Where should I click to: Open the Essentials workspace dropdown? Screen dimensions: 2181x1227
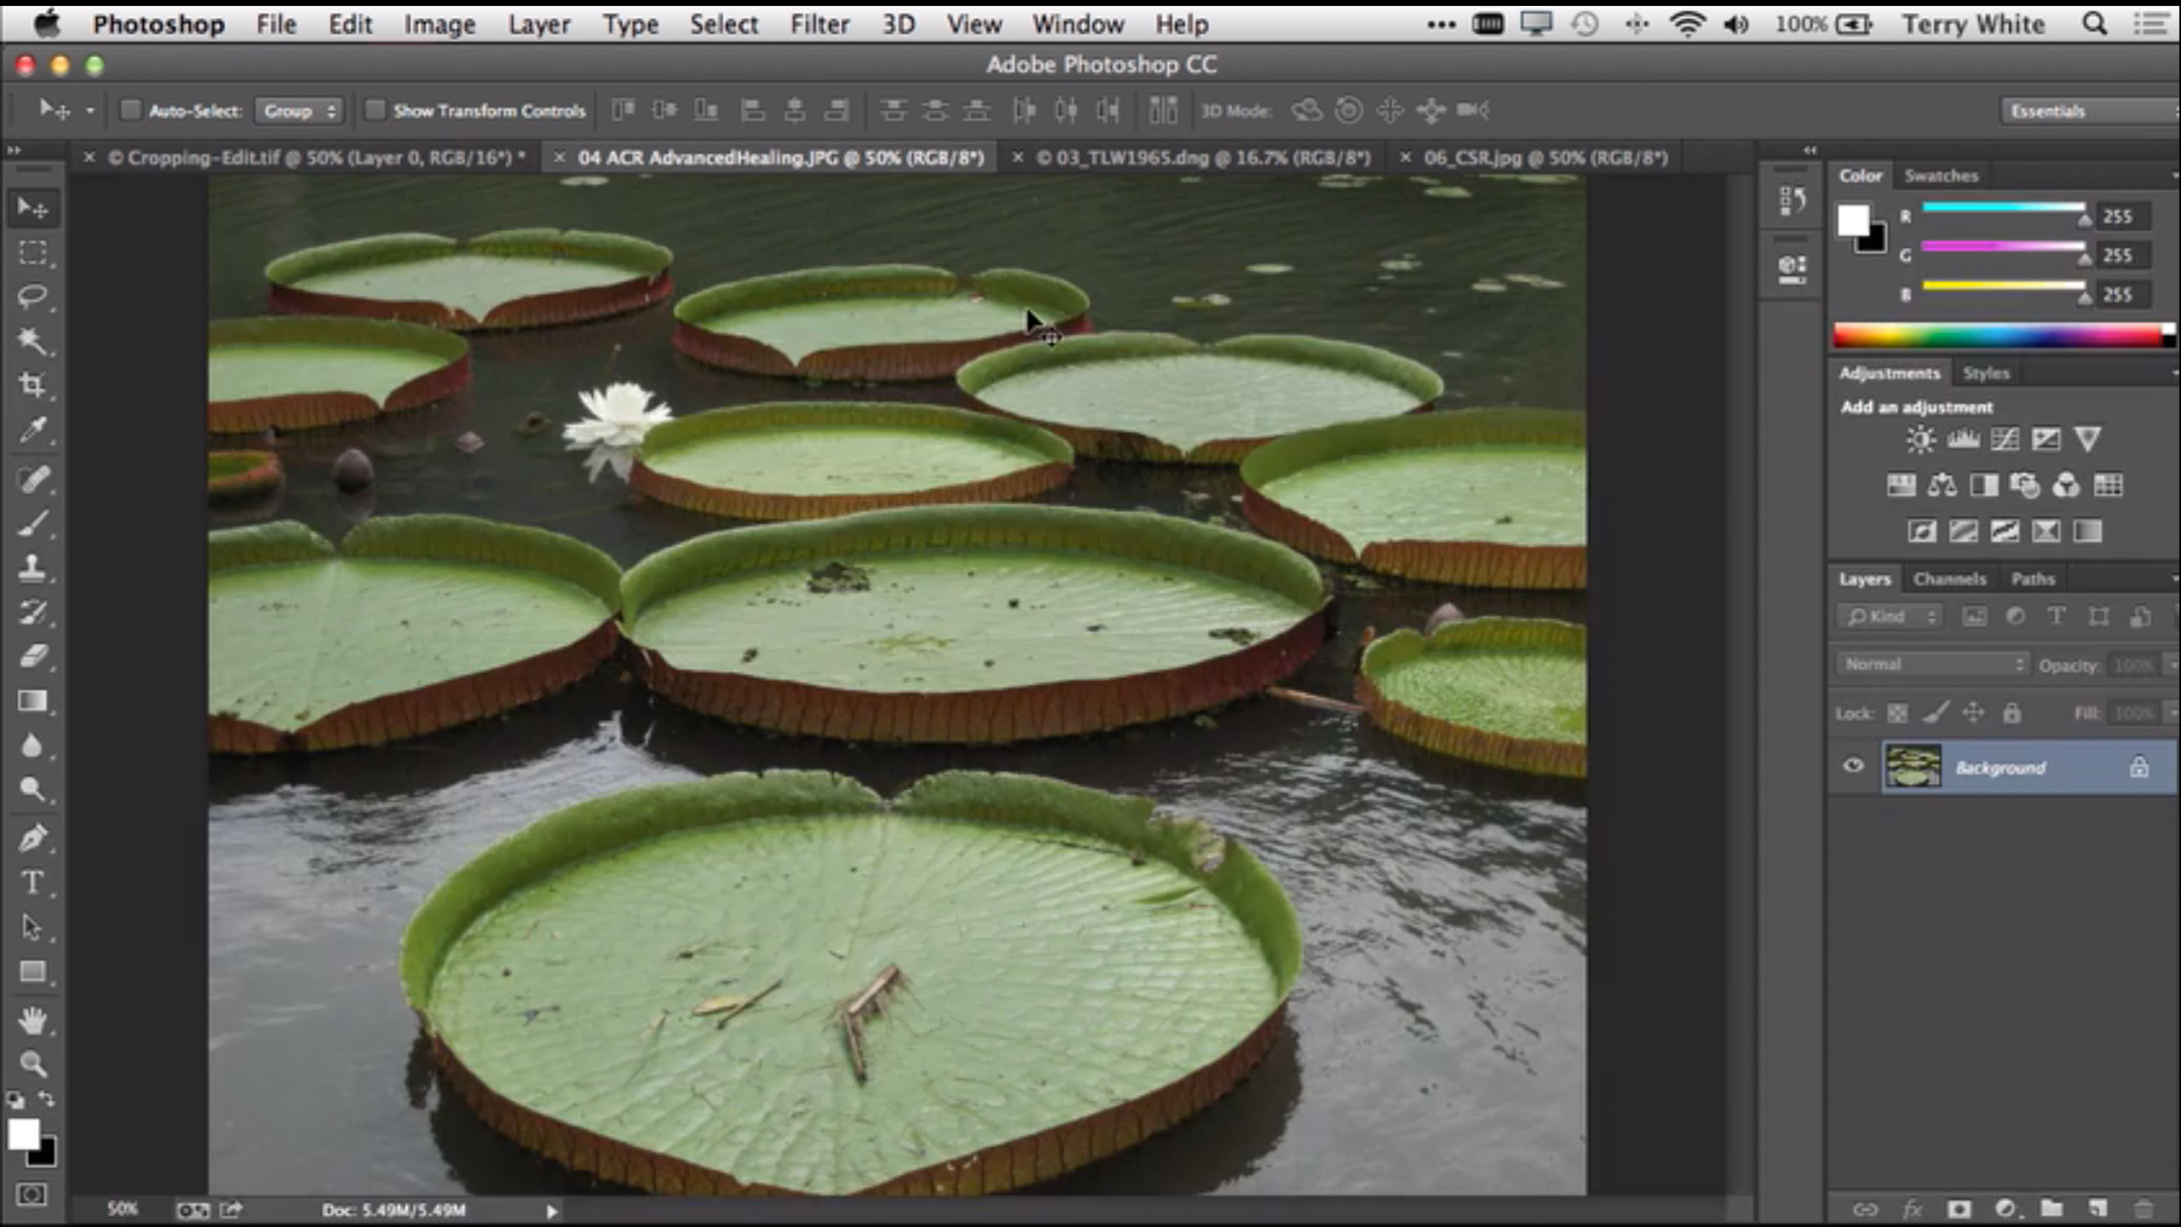click(x=2090, y=111)
